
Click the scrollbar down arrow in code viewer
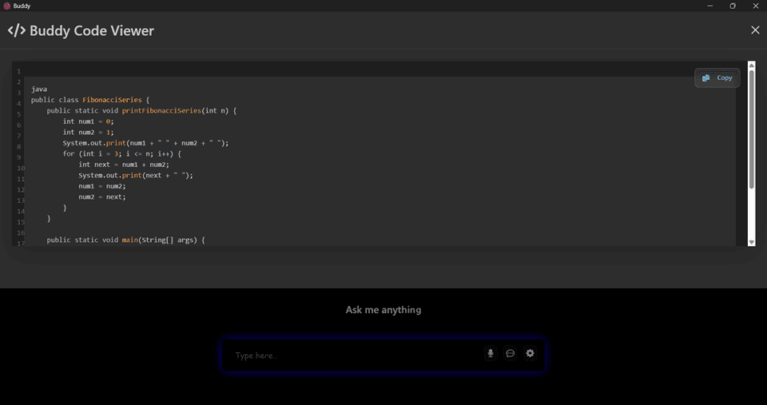click(752, 242)
